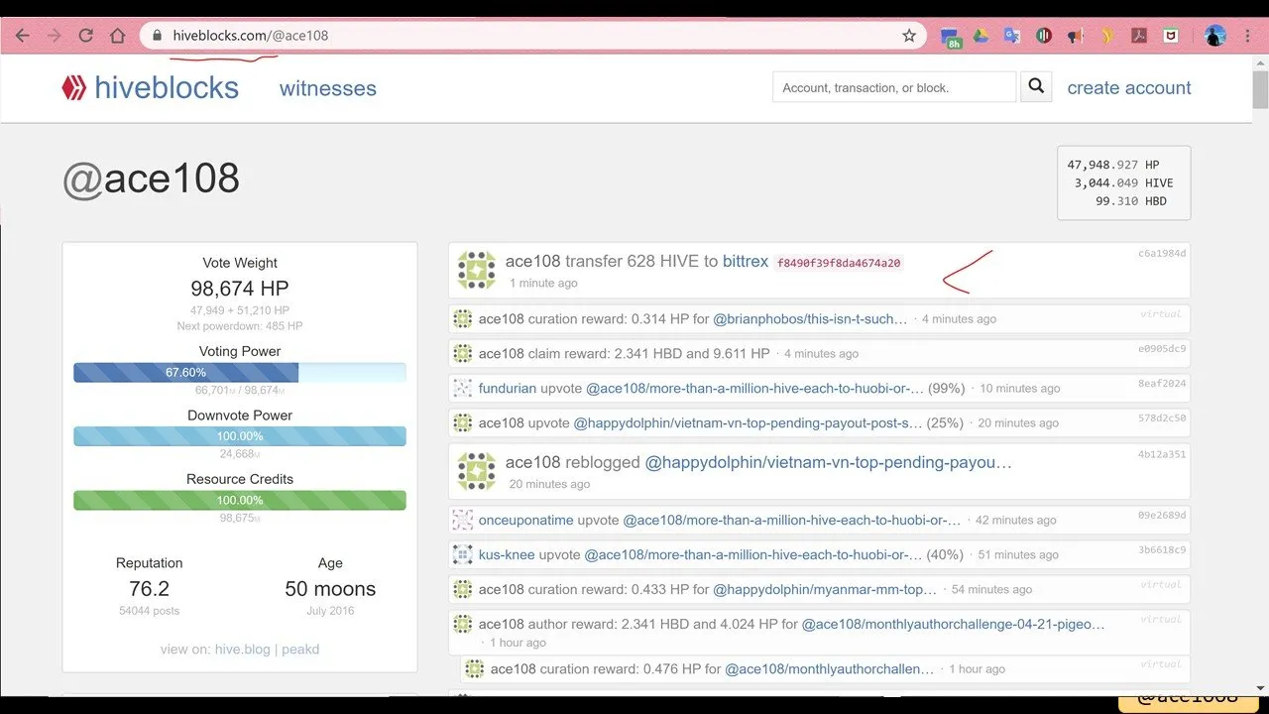Click the hiveblocks logo

pos(150,88)
